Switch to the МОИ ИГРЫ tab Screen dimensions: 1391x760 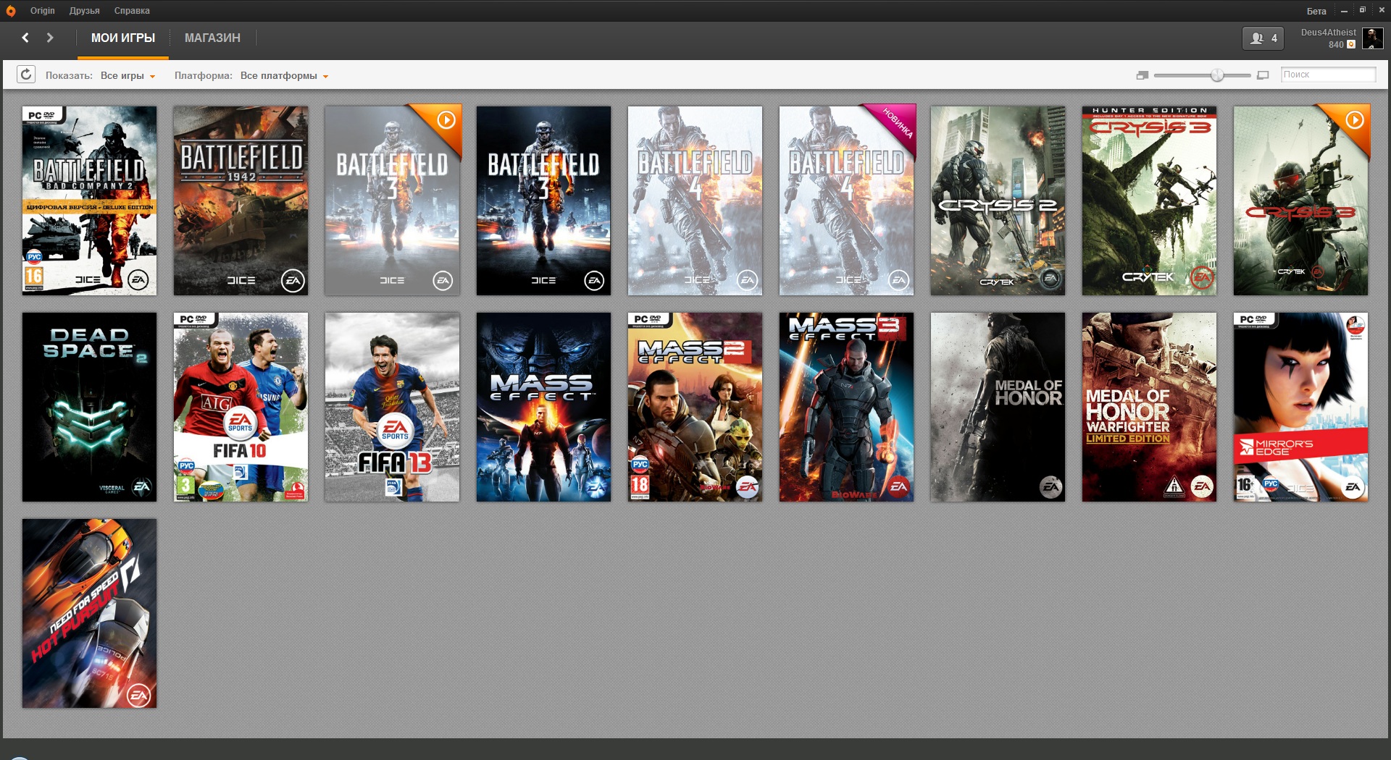pyautogui.click(x=123, y=38)
